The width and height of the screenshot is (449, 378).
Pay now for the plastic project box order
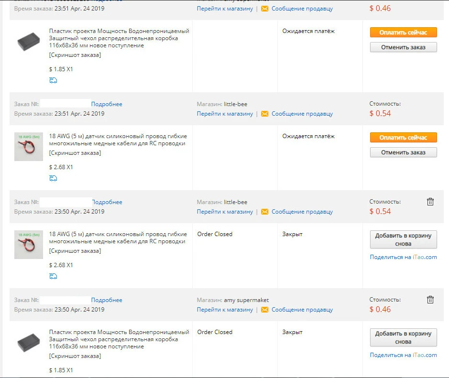403,32
